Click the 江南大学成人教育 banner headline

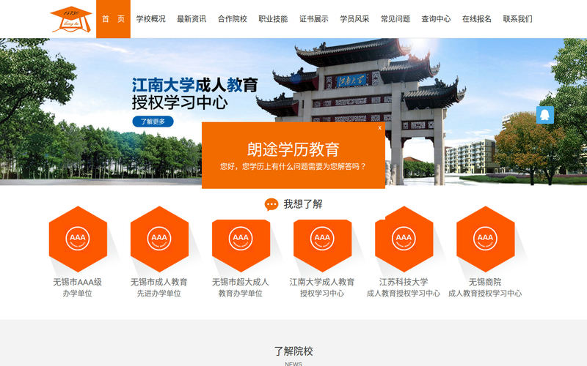pyautogui.click(x=194, y=85)
